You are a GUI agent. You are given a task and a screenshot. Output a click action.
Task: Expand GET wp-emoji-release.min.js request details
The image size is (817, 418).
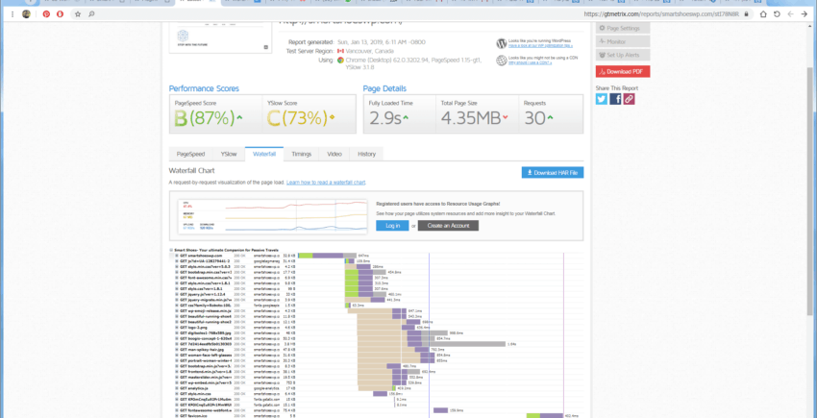(x=177, y=310)
